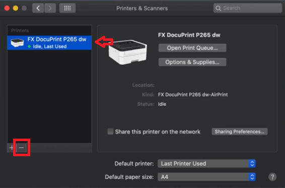285x188 pixels.
Task: Open Sharing Preferences
Action: [240, 132]
